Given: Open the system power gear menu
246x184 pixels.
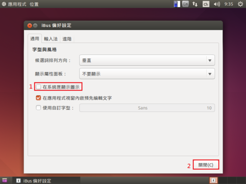Looking at the screenshot, I should pyautogui.click(x=240, y=4).
